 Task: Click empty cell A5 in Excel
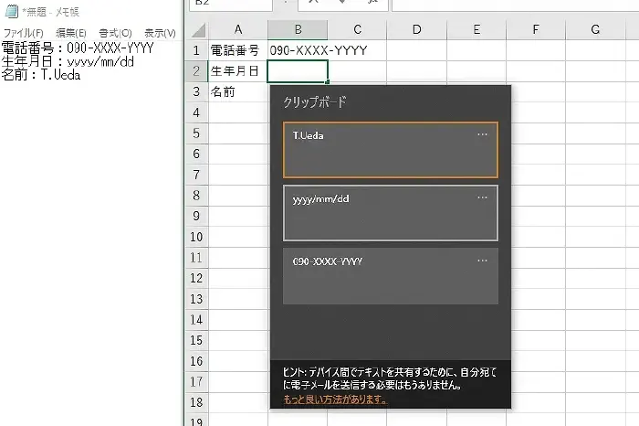pyautogui.click(x=238, y=133)
